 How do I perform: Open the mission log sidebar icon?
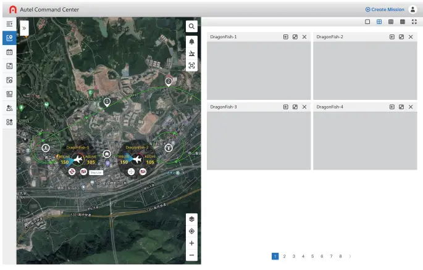9,80
